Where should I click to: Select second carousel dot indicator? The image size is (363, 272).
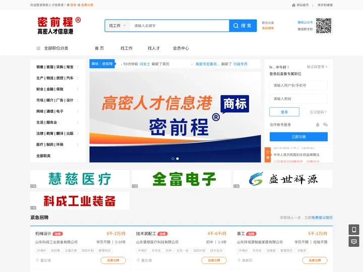tap(177, 159)
